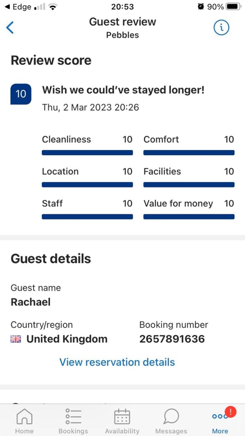Tap the Guest review header title
Screen dimensions: 245x436
point(122,22)
